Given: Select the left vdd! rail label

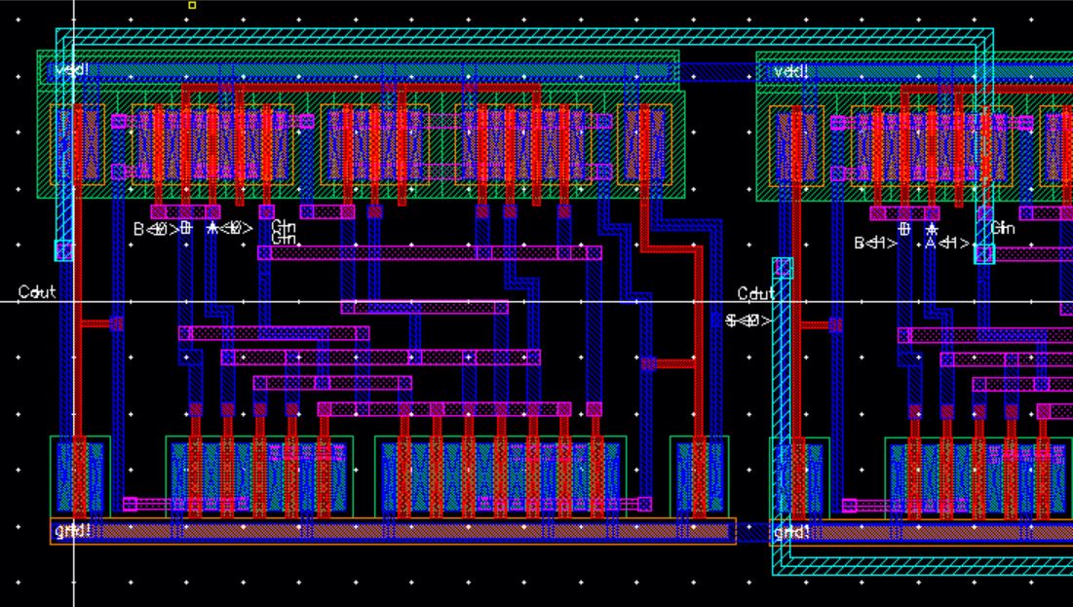Looking at the screenshot, I should tap(71, 70).
